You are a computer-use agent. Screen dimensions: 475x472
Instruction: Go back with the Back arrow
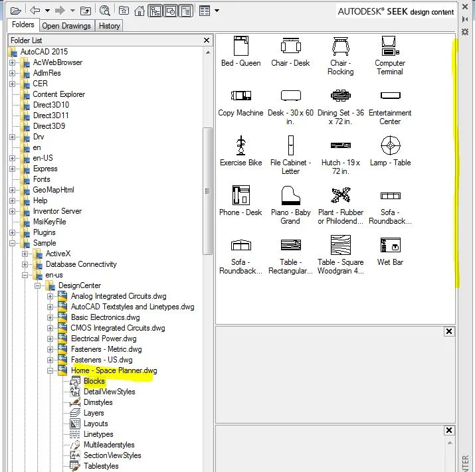click(35, 11)
